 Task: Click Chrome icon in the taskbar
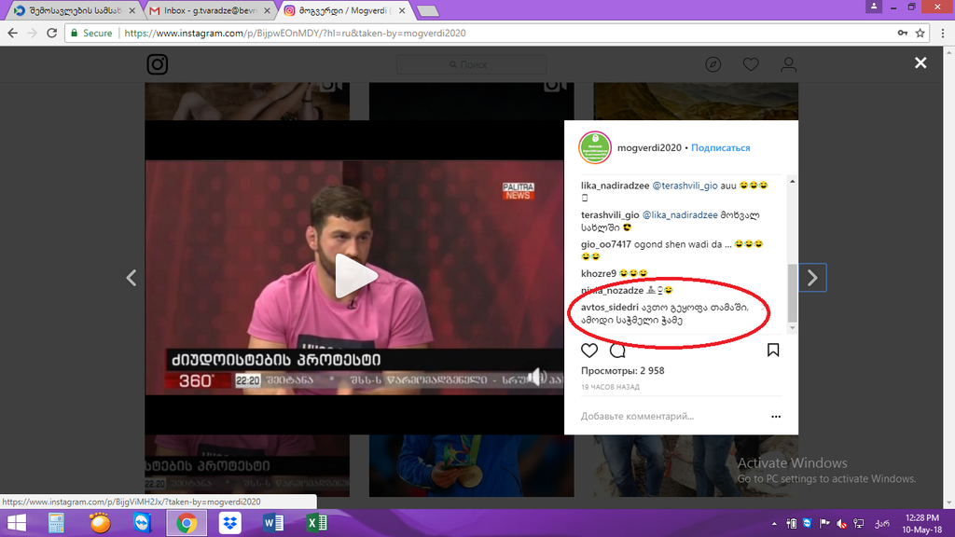coord(187,523)
